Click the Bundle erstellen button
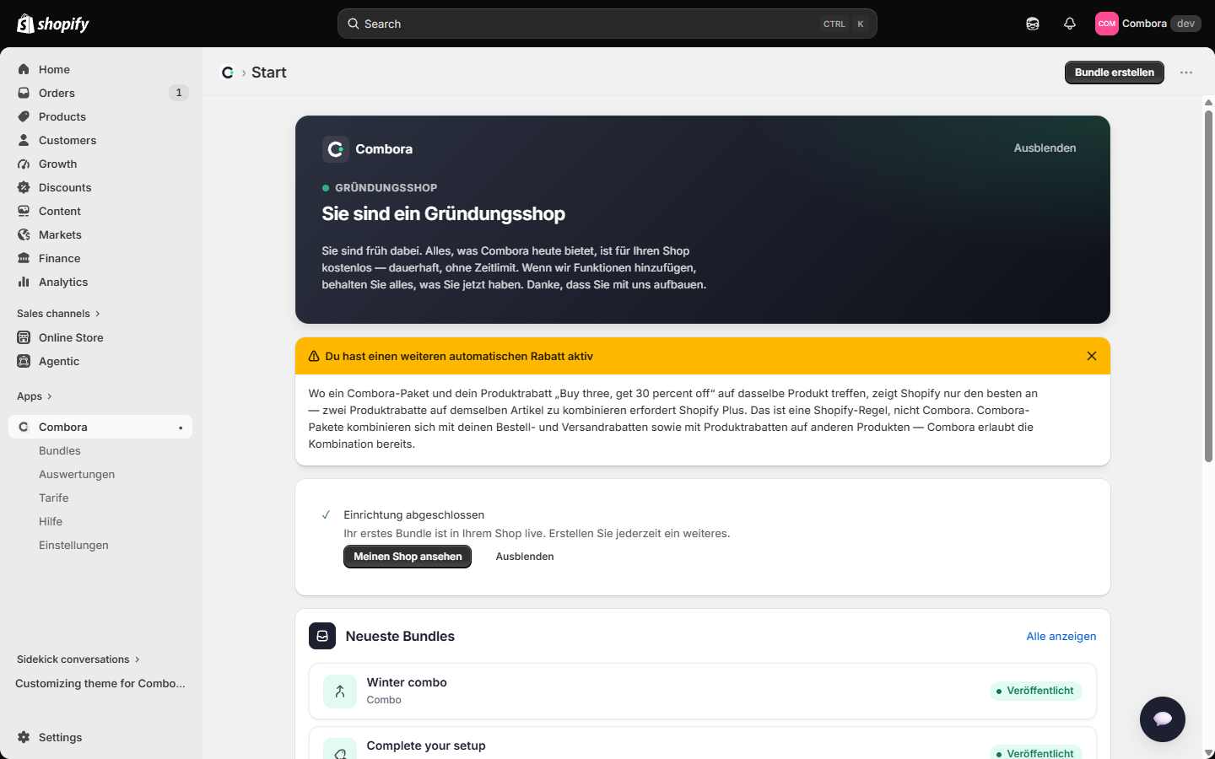The height and width of the screenshot is (759, 1215). [1115, 73]
